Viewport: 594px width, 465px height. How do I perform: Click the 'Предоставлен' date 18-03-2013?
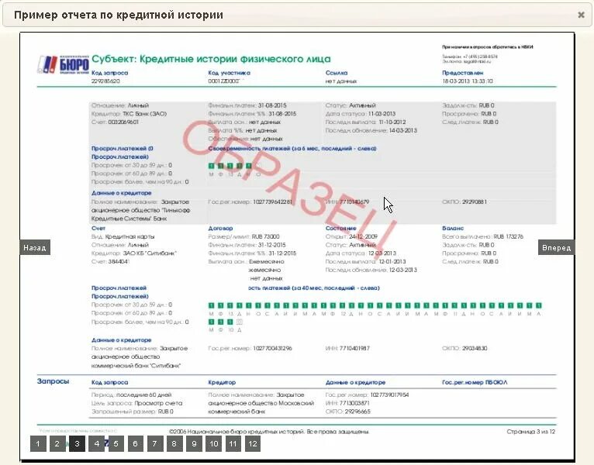[468, 81]
